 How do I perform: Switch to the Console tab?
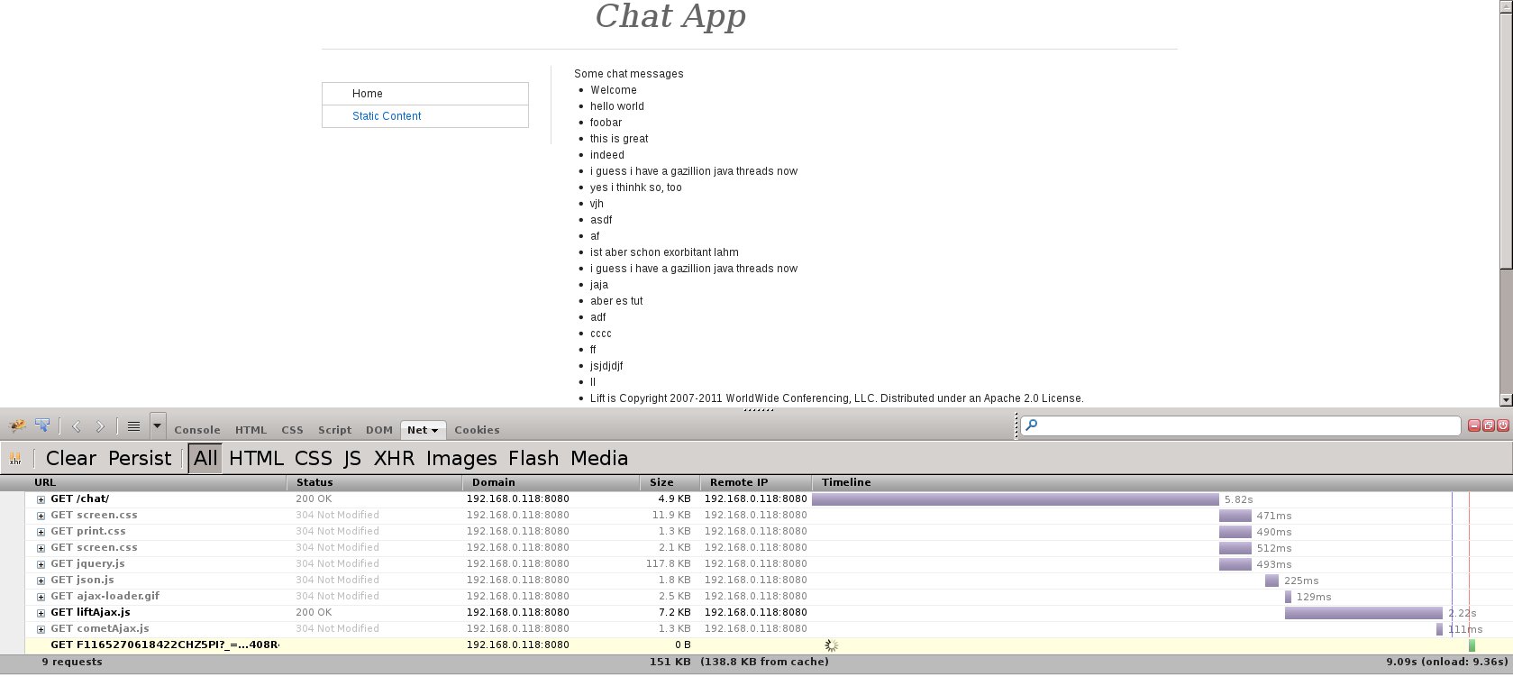pos(197,430)
